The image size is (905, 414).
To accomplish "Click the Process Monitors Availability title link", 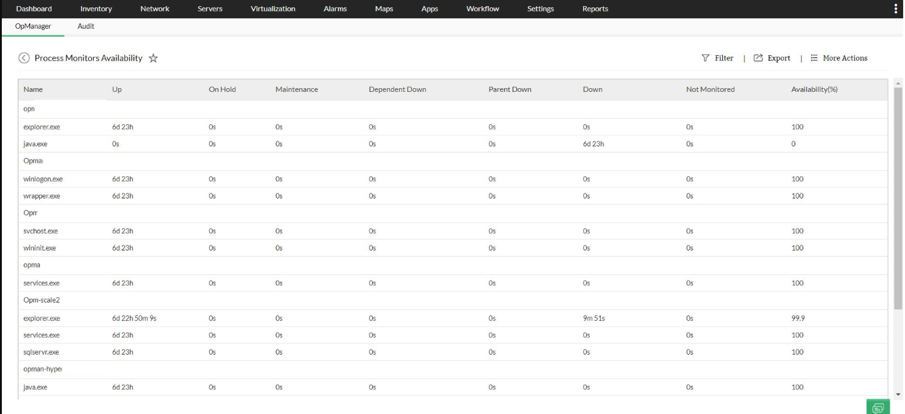I will tap(89, 58).
